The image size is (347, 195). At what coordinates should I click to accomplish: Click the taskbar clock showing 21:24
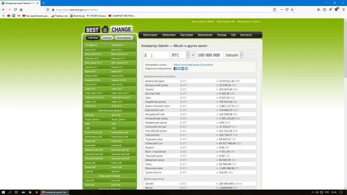(x=334, y=192)
